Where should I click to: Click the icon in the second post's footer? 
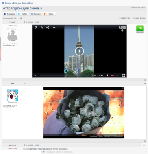[145, 141]
